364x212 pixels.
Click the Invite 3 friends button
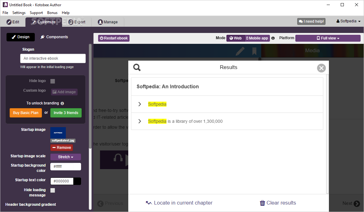coord(66,113)
